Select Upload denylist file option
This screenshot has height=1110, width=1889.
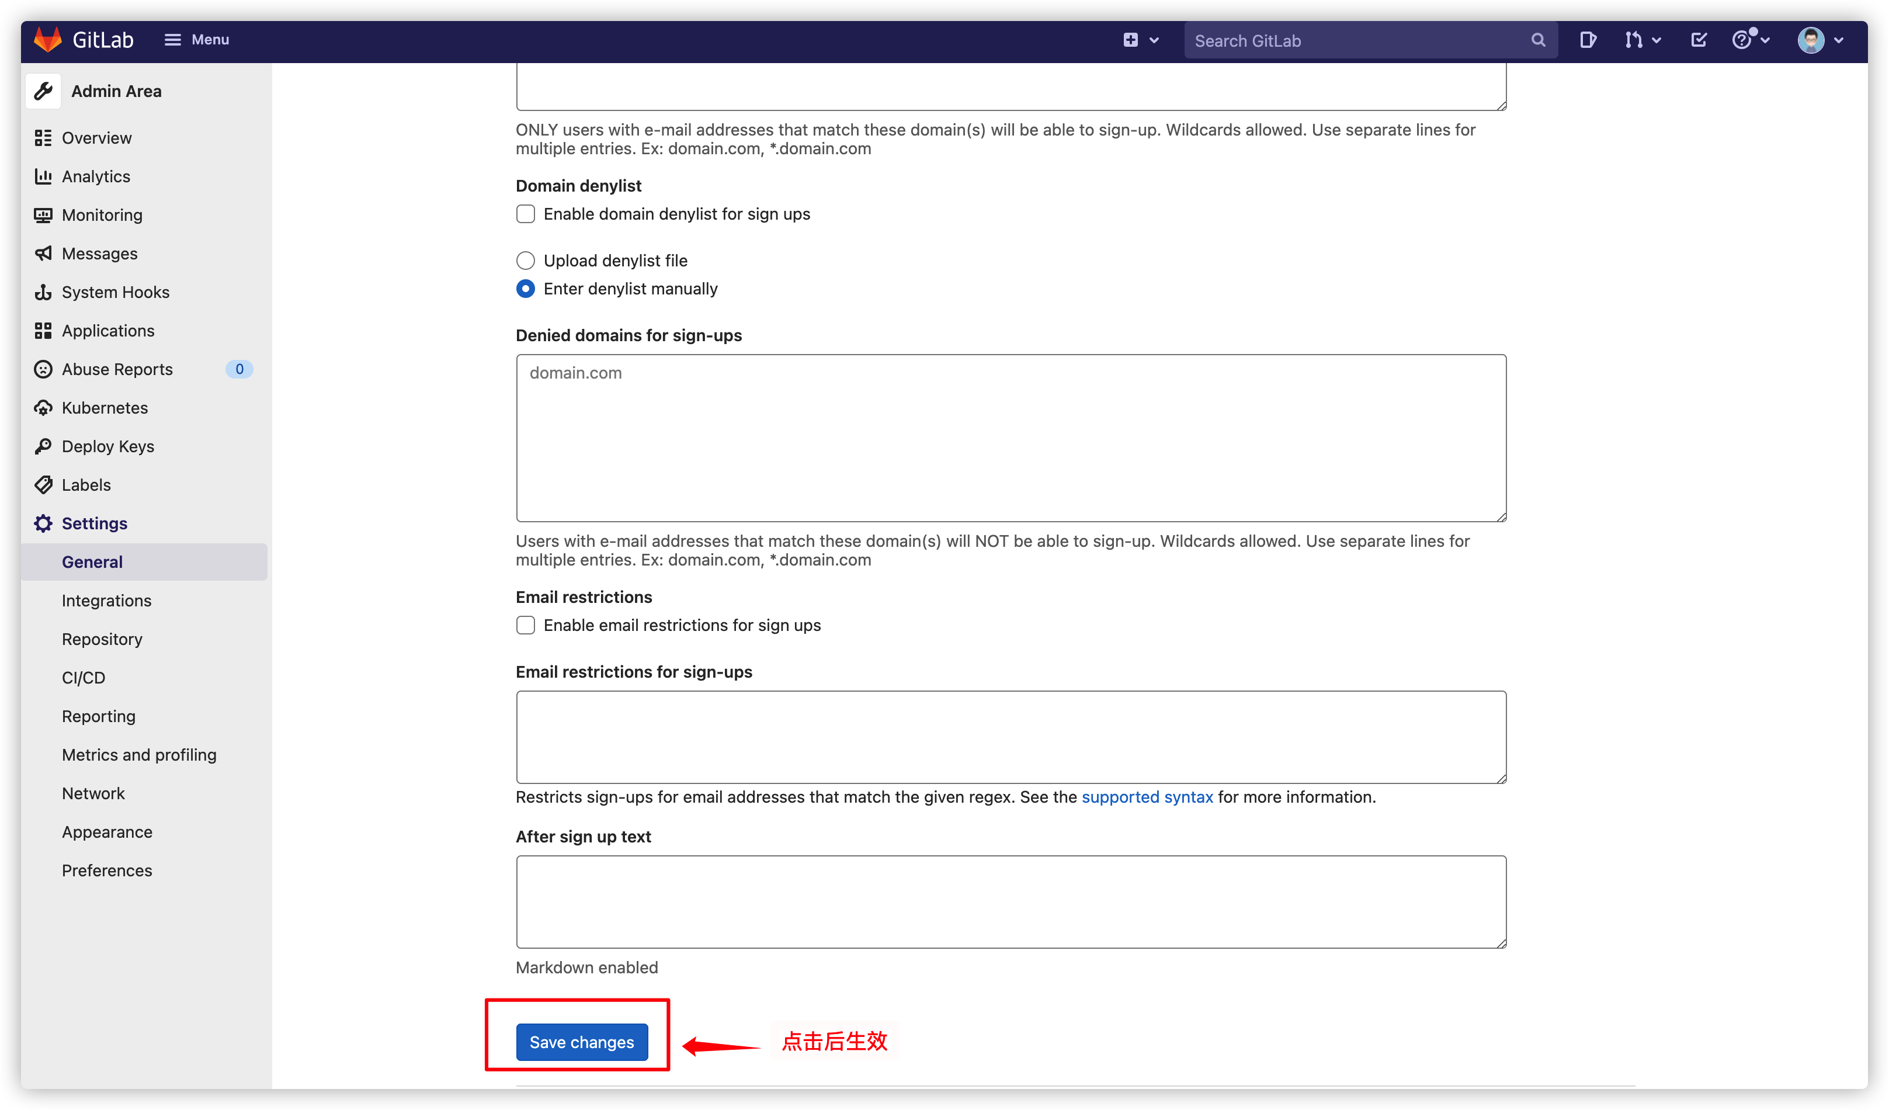coord(526,260)
